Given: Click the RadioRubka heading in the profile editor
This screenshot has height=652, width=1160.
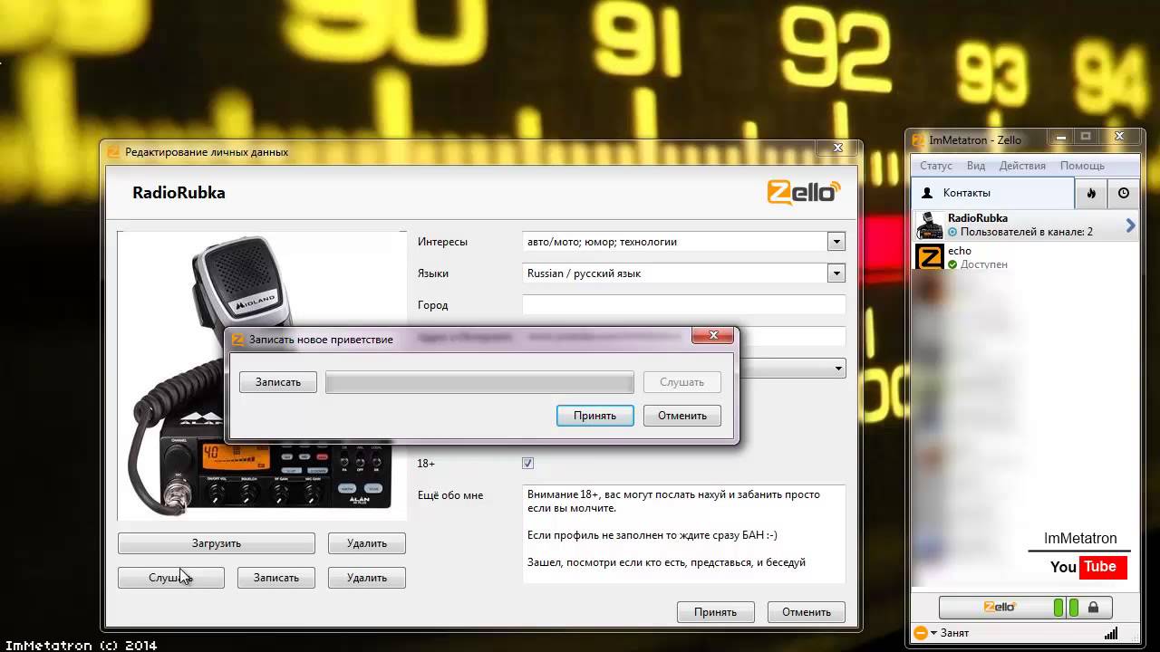Looking at the screenshot, I should click(x=179, y=193).
